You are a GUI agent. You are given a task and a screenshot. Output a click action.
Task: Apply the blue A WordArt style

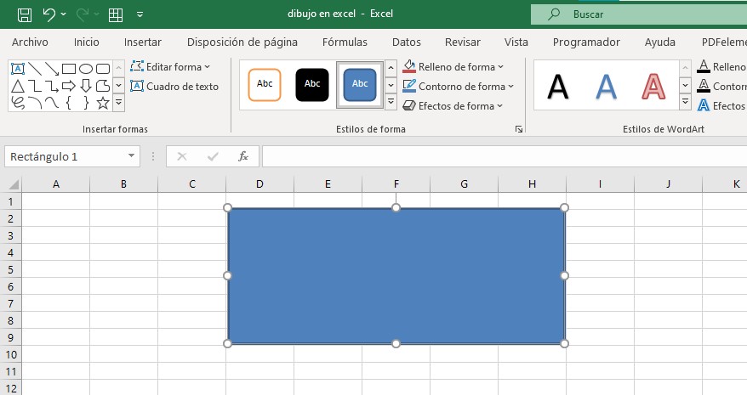point(606,87)
